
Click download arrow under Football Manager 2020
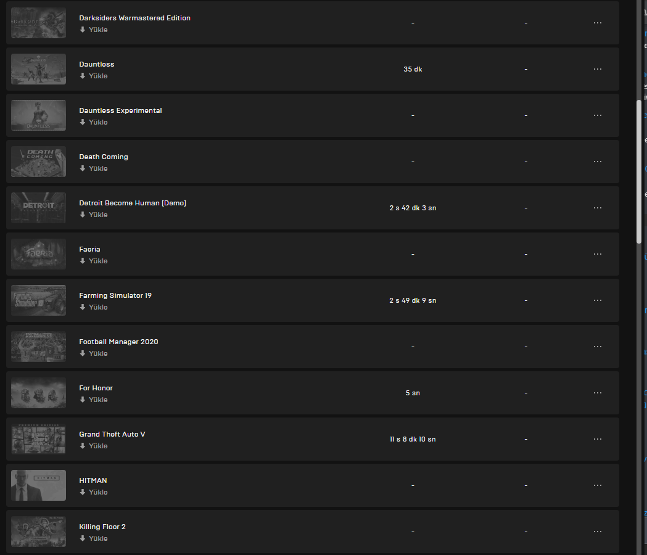coord(83,353)
